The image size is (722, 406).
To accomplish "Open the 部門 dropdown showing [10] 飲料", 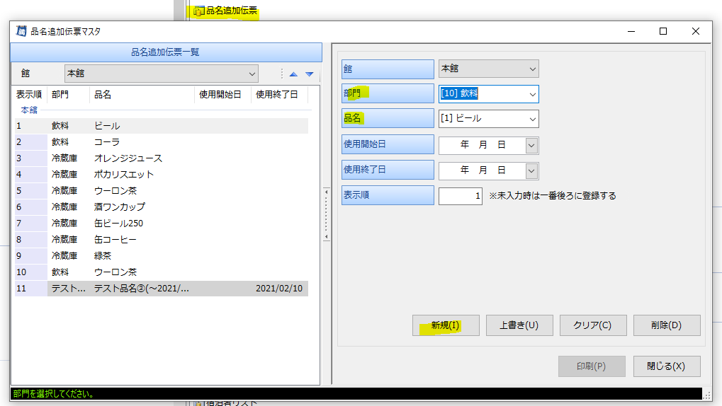I will click(x=532, y=94).
